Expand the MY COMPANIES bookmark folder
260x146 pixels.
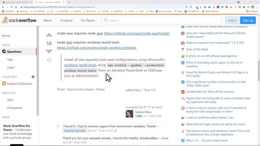(37, 11)
